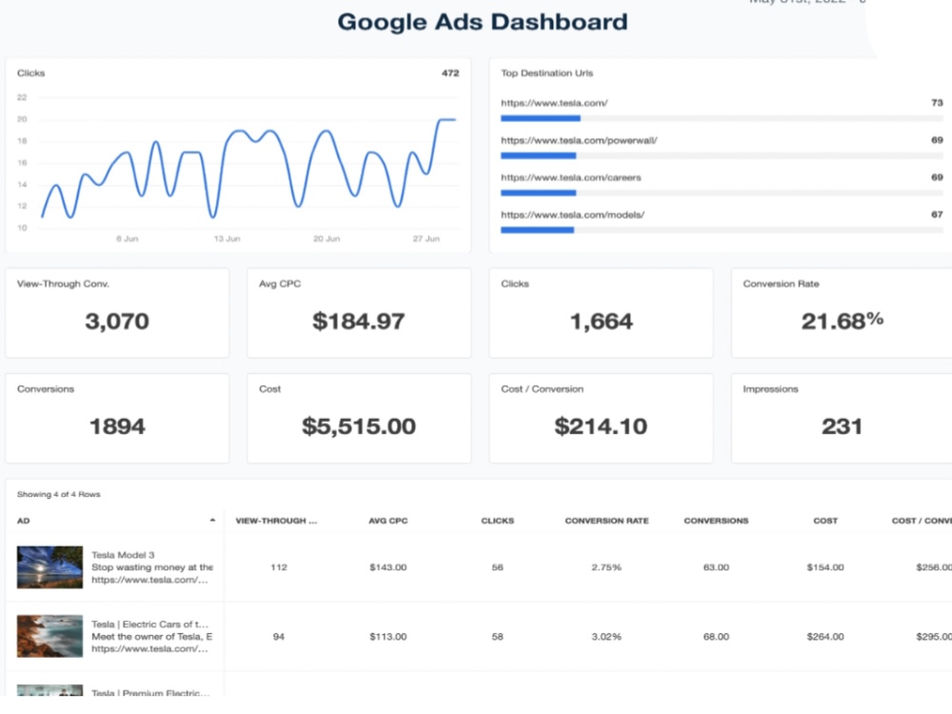
Task: Select the Impressions 231 card
Action: coord(843,418)
